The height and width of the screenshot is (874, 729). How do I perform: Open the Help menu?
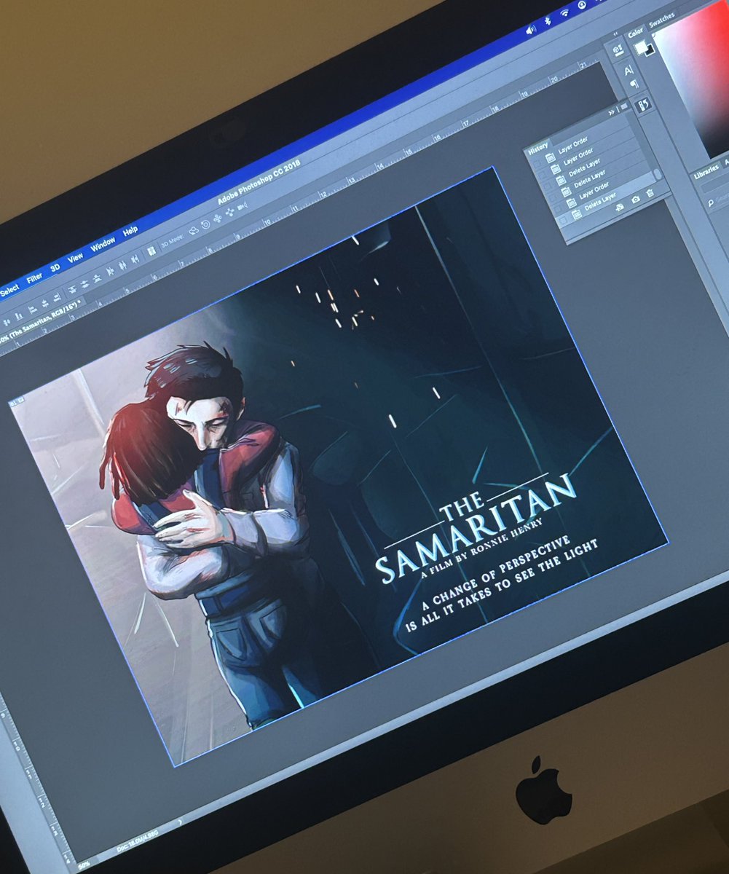point(130,231)
